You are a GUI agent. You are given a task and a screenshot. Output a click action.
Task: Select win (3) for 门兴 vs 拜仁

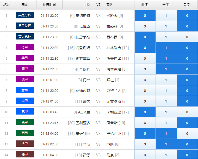click(145, 80)
